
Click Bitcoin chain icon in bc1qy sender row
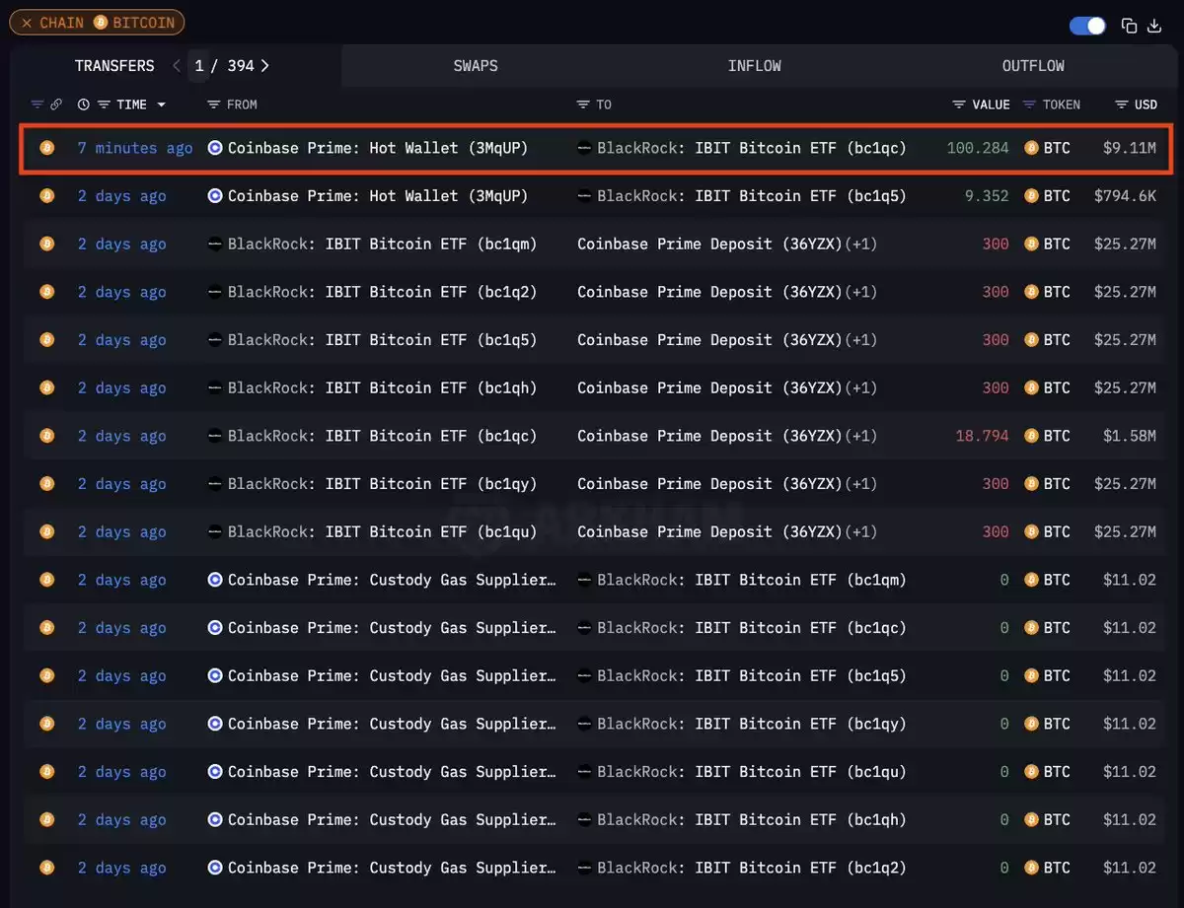[46, 484]
